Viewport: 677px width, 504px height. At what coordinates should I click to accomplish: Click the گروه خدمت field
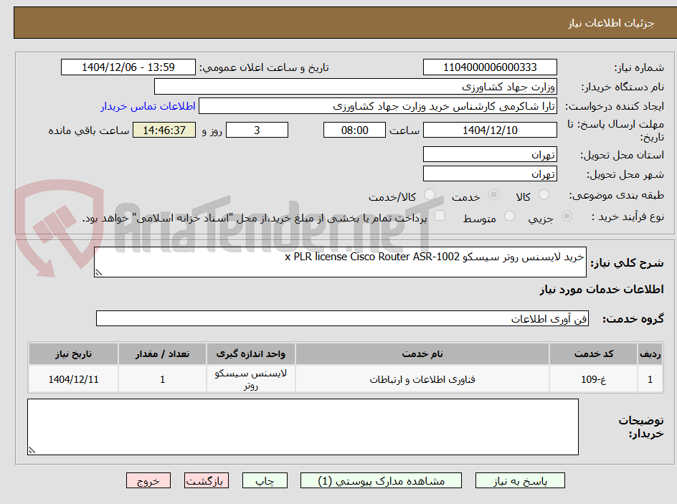click(342, 318)
